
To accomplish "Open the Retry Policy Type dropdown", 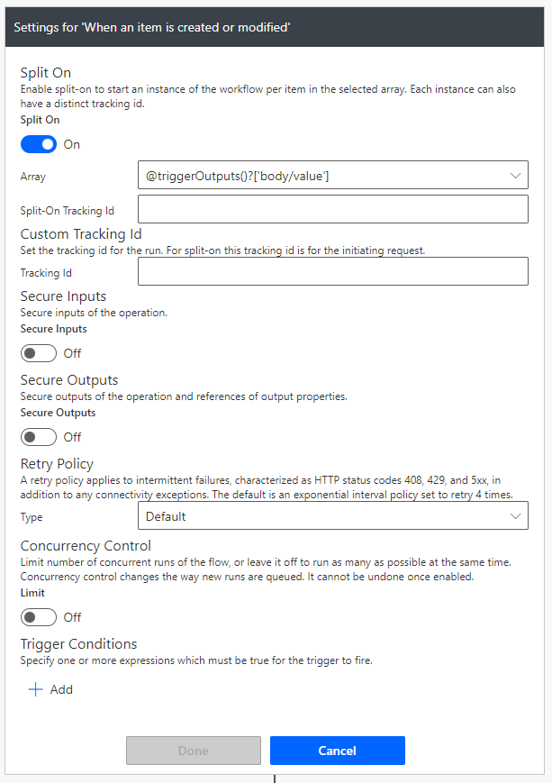I will click(333, 515).
